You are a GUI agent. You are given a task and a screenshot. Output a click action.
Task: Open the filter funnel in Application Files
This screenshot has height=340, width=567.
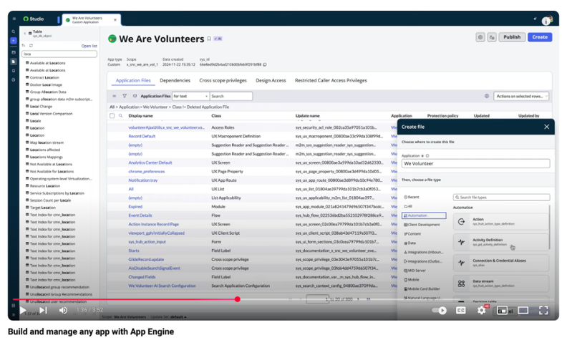pyautogui.click(x=125, y=96)
